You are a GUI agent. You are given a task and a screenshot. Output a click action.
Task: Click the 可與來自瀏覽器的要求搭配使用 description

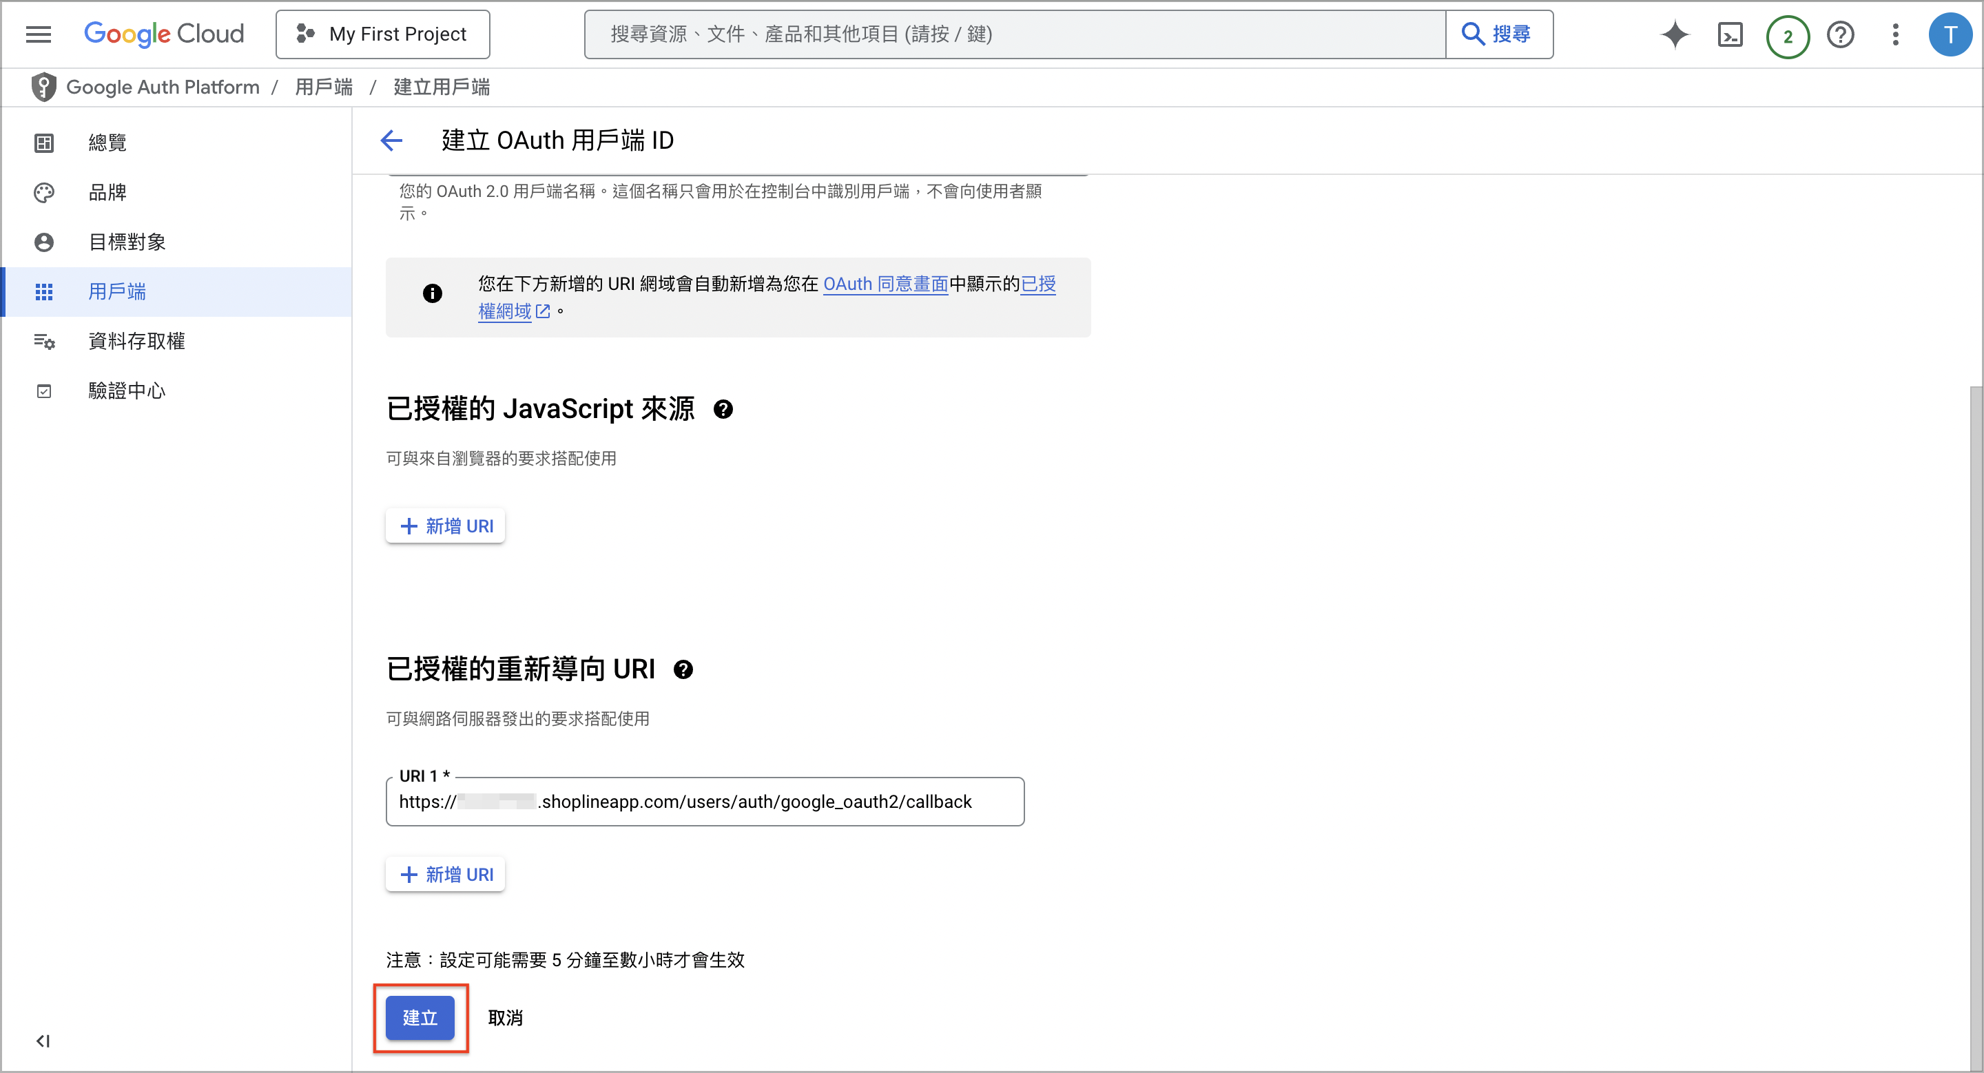[502, 459]
